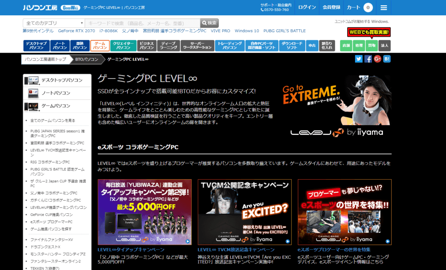Click the green 店舗 button
Screen dimensions: 446x270
[x=346, y=45]
